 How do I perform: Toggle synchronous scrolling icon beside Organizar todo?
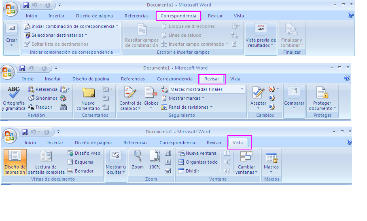pyautogui.click(x=227, y=162)
